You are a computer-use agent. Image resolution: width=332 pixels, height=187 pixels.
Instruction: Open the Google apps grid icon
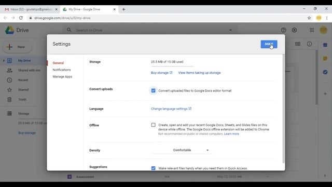coord(312,30)
